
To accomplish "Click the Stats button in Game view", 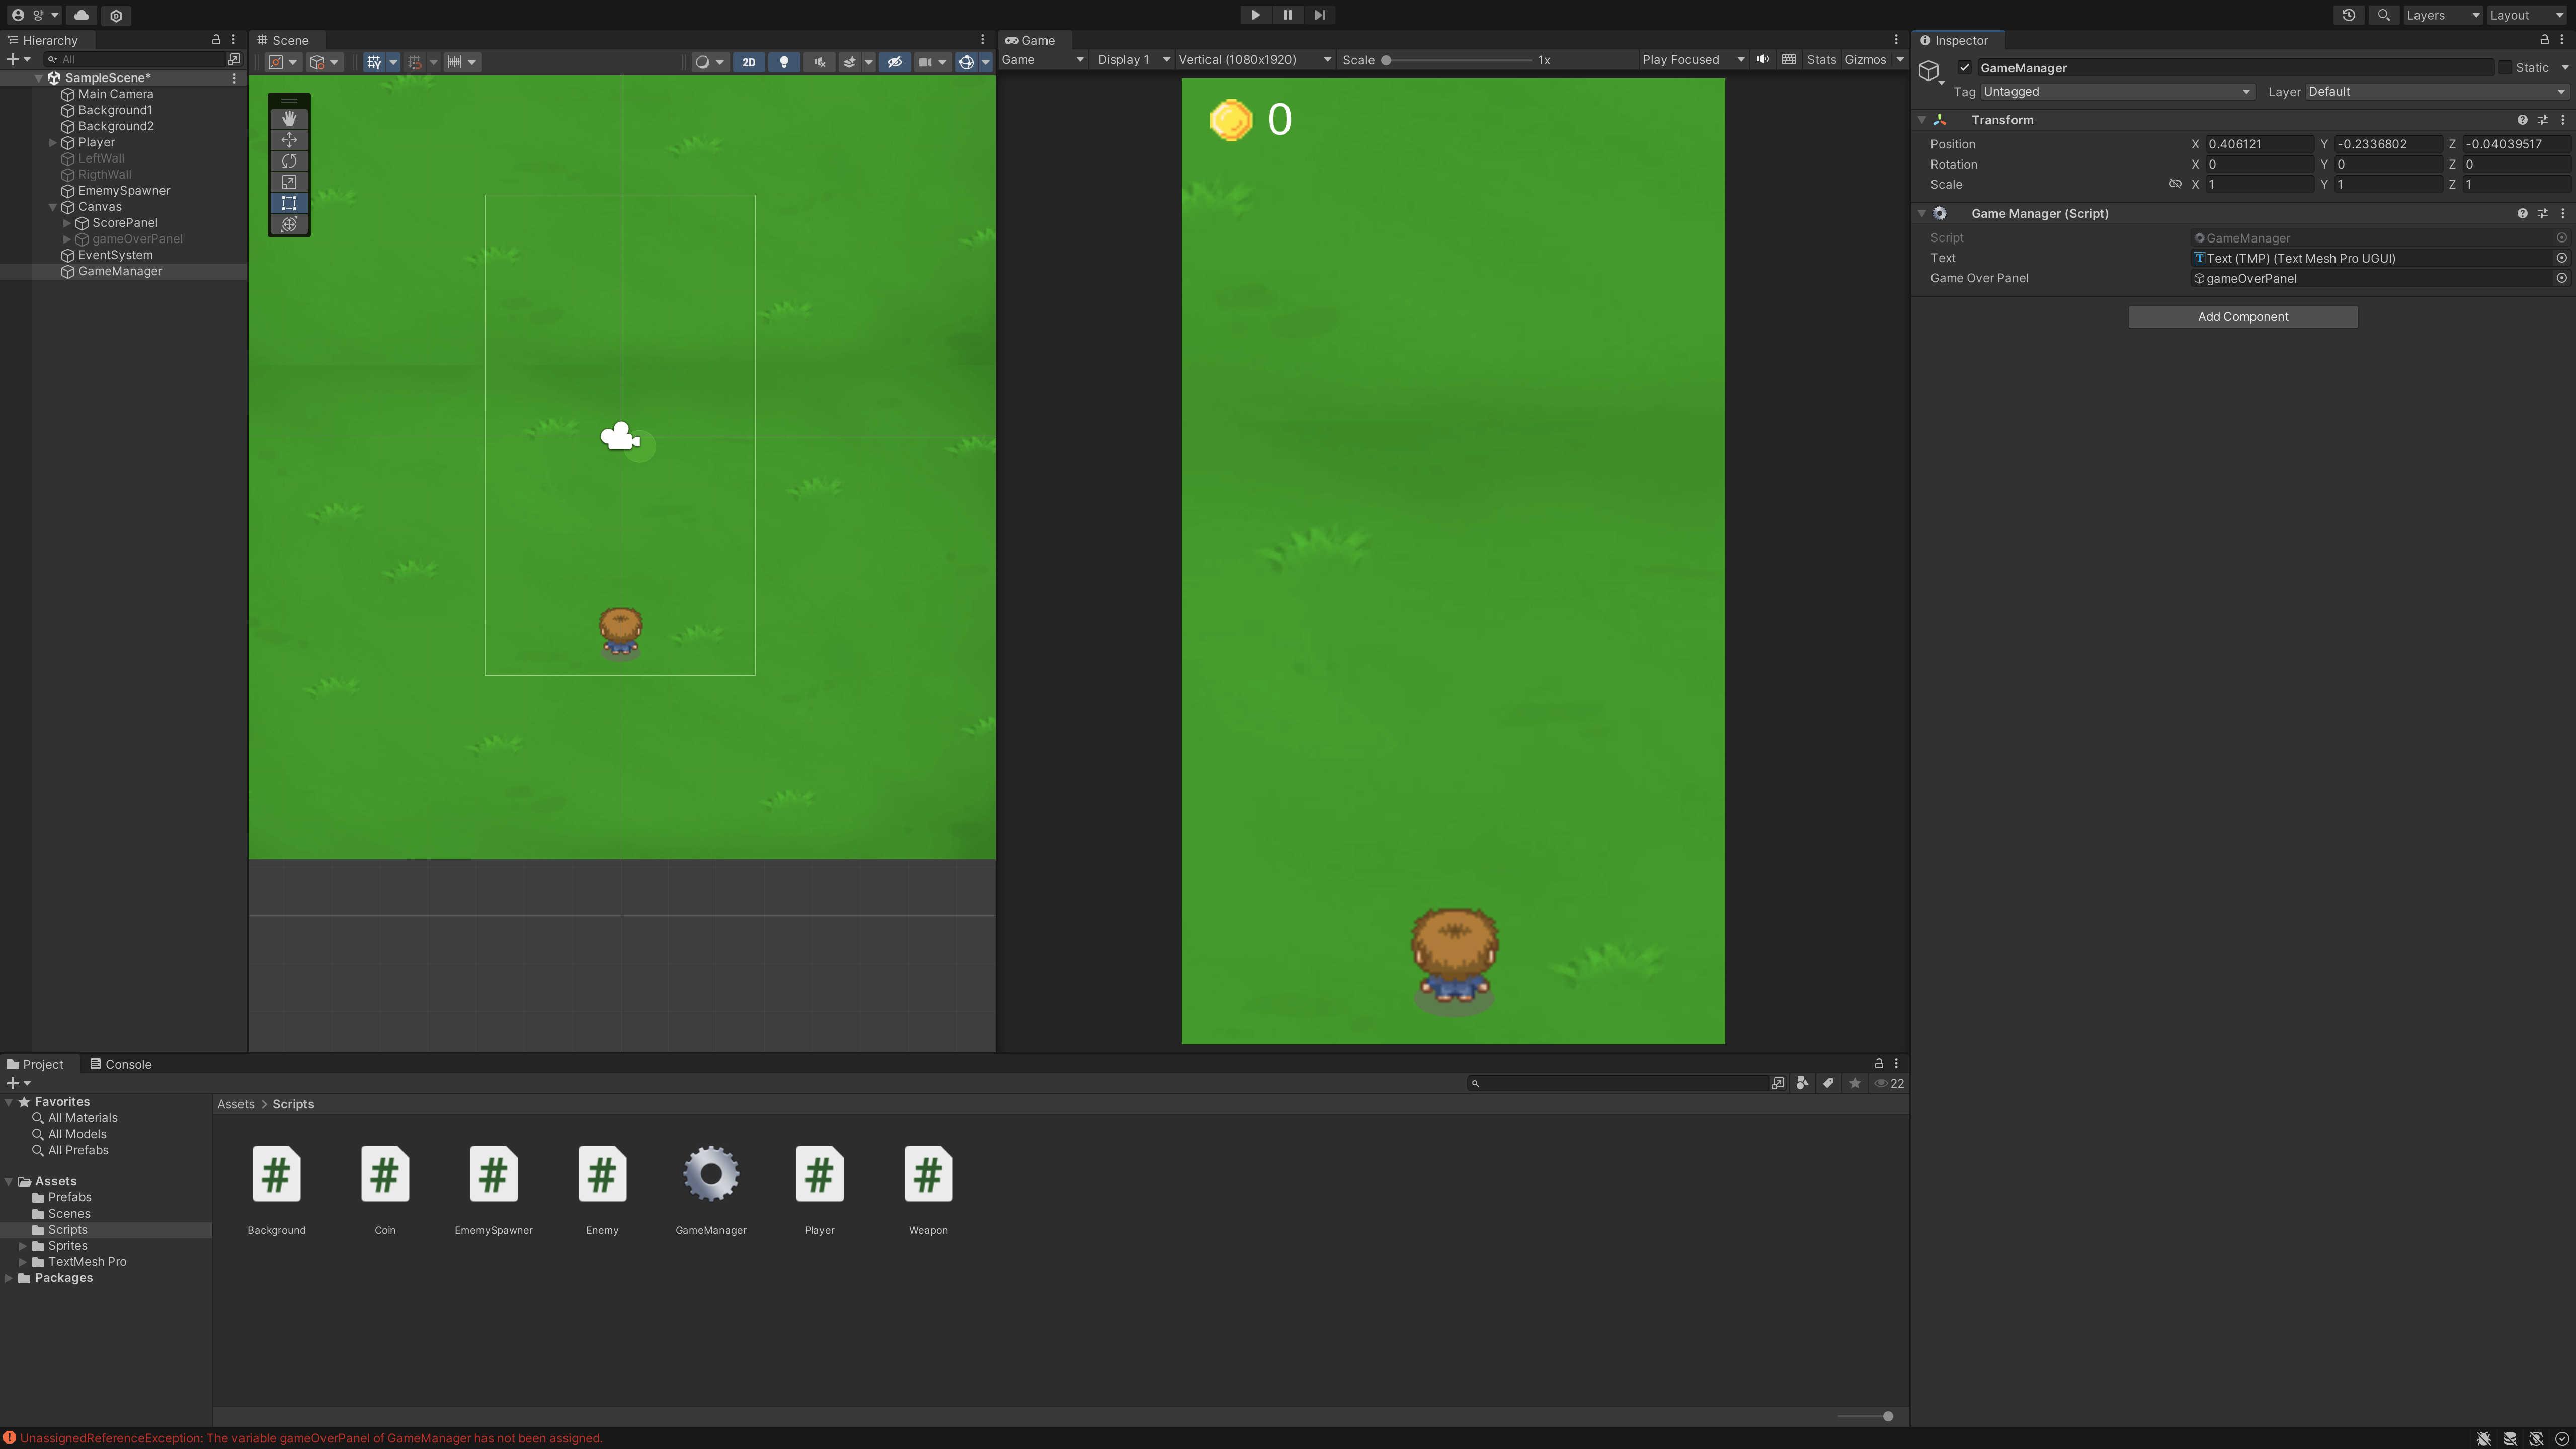I will [1821, 60].
